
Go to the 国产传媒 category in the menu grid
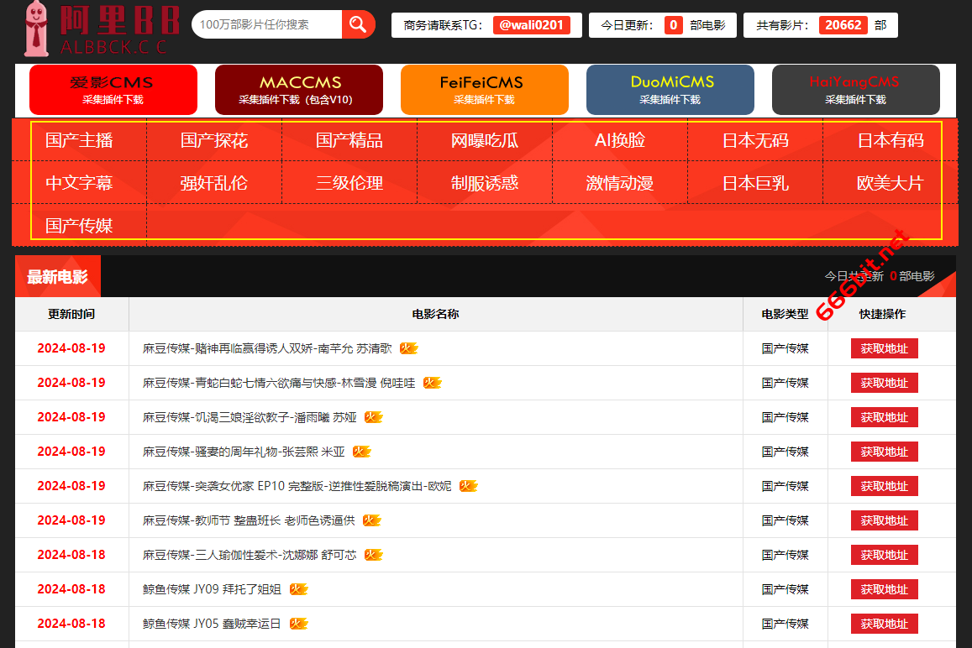[x=79, y=226]
